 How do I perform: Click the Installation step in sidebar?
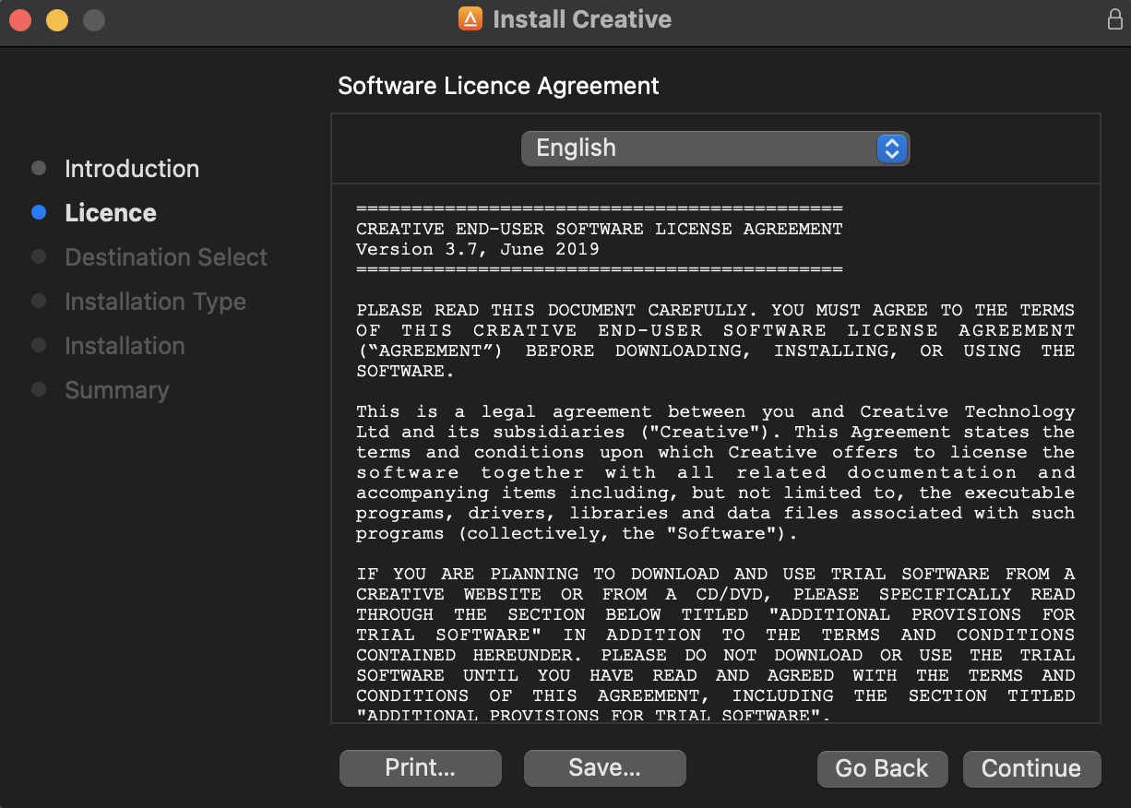125,346
